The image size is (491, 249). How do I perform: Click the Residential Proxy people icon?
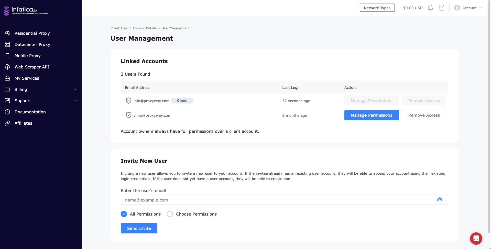tap(7, 33)
